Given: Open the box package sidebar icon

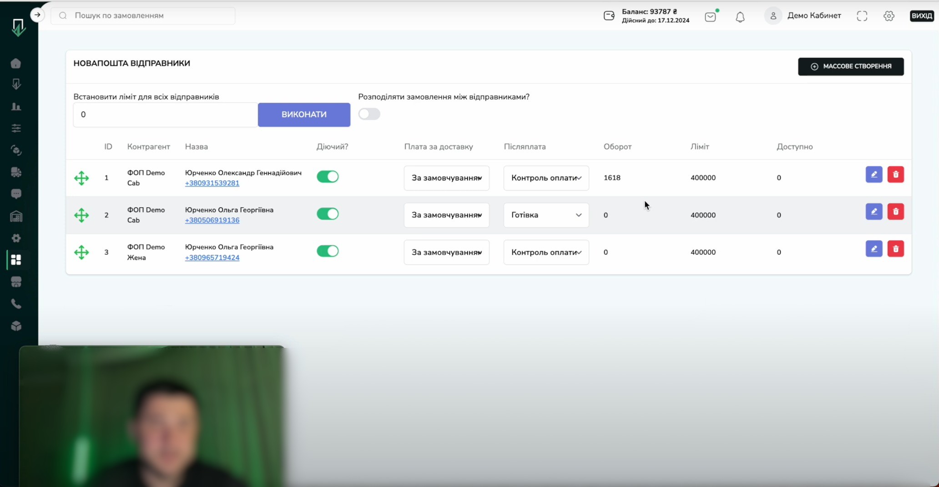Looking at the screenshot, I should point(16,326).
